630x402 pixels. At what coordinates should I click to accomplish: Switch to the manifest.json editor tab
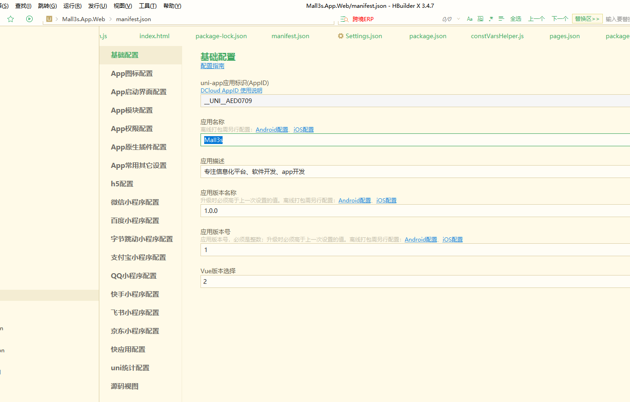click(290, 36)
